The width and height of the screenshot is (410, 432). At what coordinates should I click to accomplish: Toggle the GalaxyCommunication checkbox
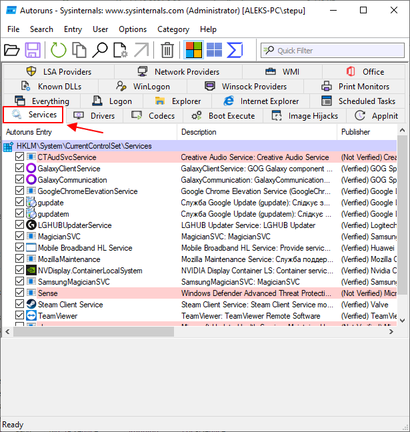pyautogui.click(x=19, y=179)
